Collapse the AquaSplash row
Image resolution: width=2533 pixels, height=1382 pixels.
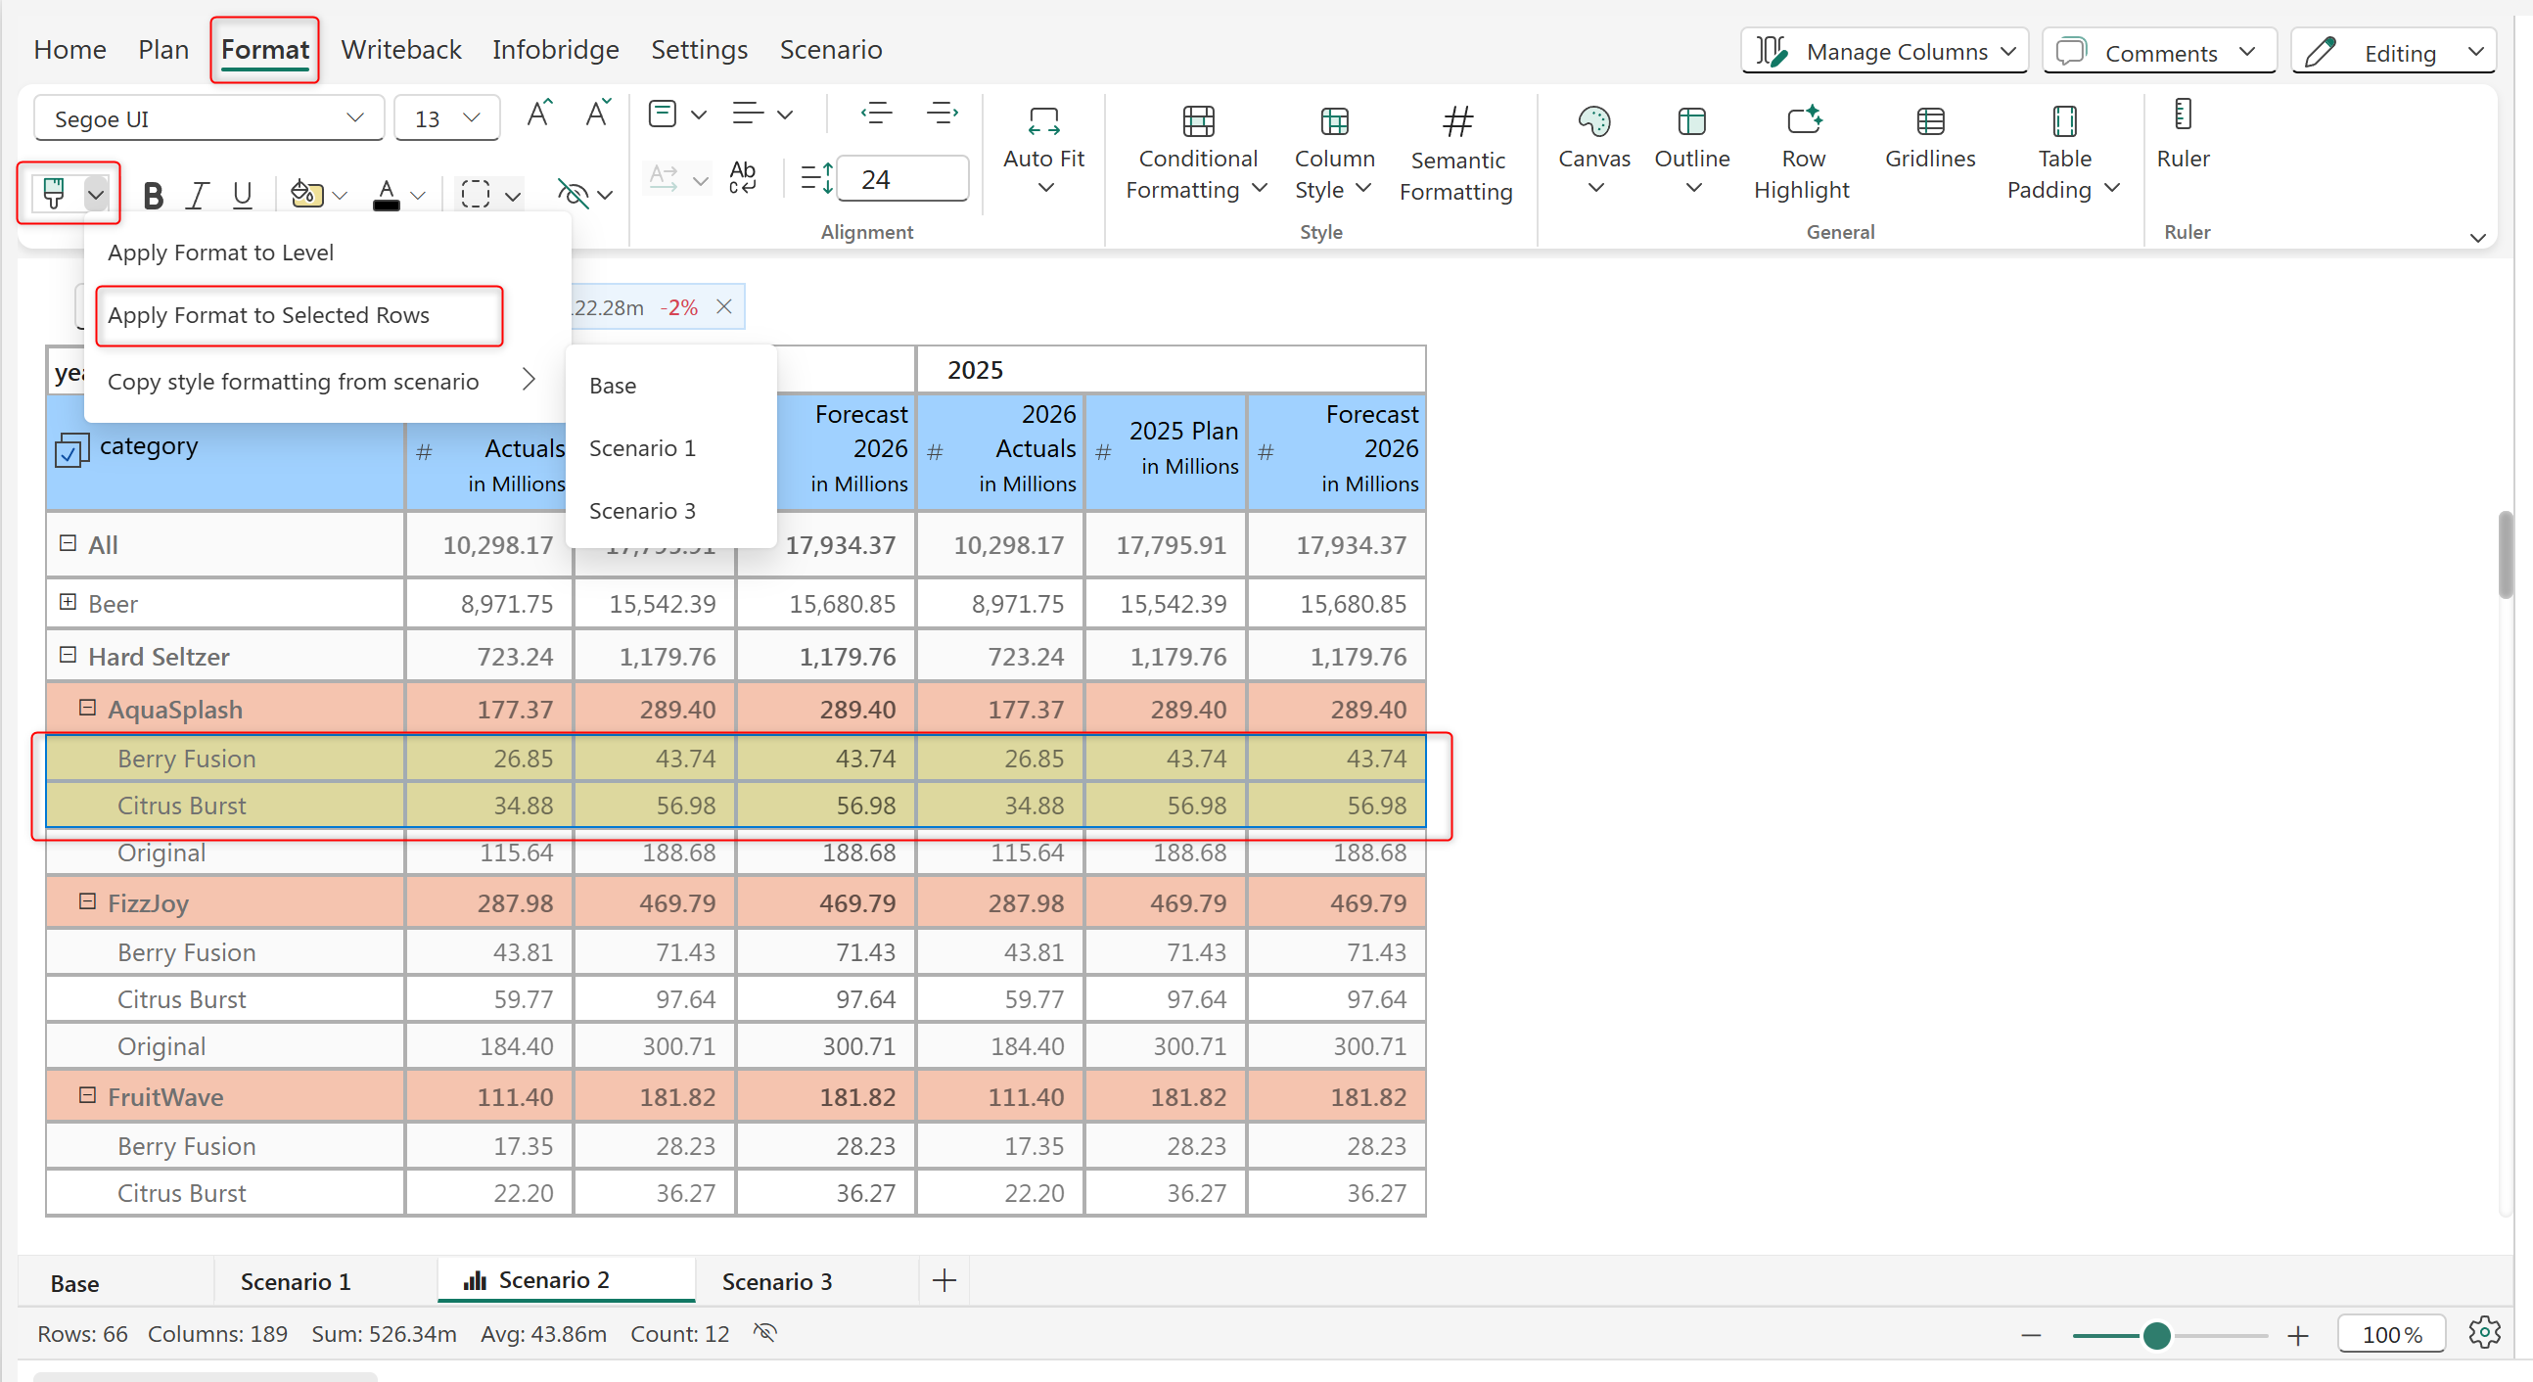[87, 709]
